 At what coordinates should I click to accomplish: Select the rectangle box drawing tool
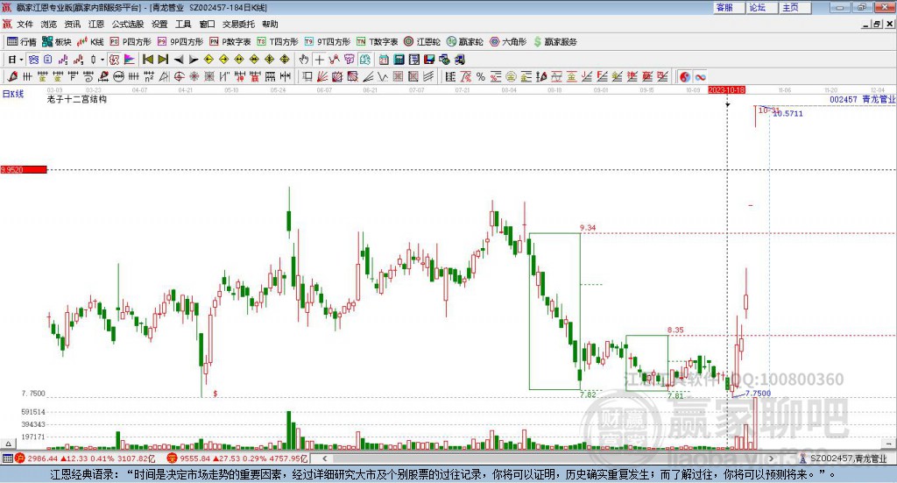307,76
